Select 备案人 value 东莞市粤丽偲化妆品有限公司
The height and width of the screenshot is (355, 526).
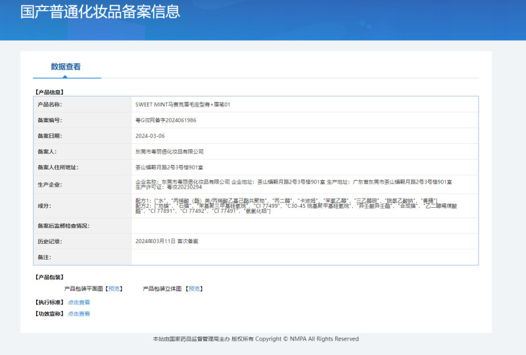[170, 152]
